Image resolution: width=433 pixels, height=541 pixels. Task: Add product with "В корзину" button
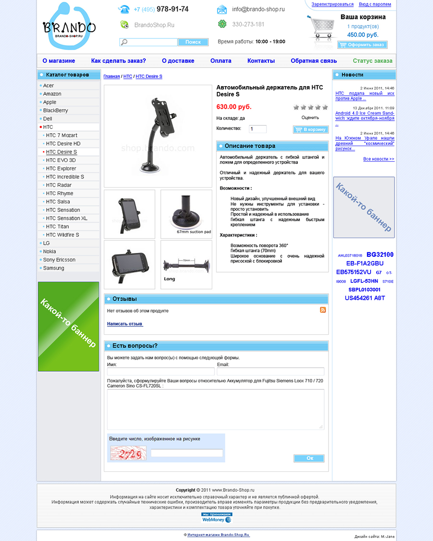click(x=310, y=129)
